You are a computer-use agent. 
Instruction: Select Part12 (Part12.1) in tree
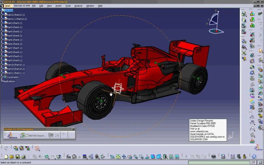16,15
